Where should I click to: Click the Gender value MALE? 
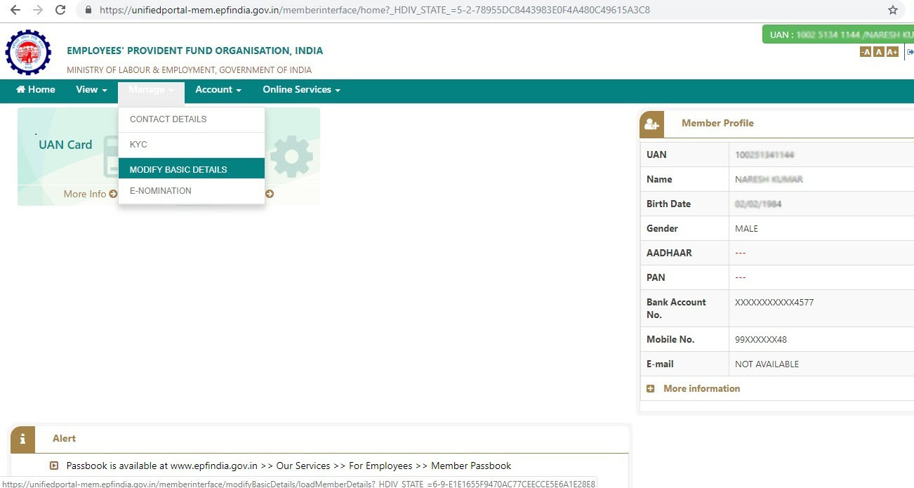pos(746,229)
